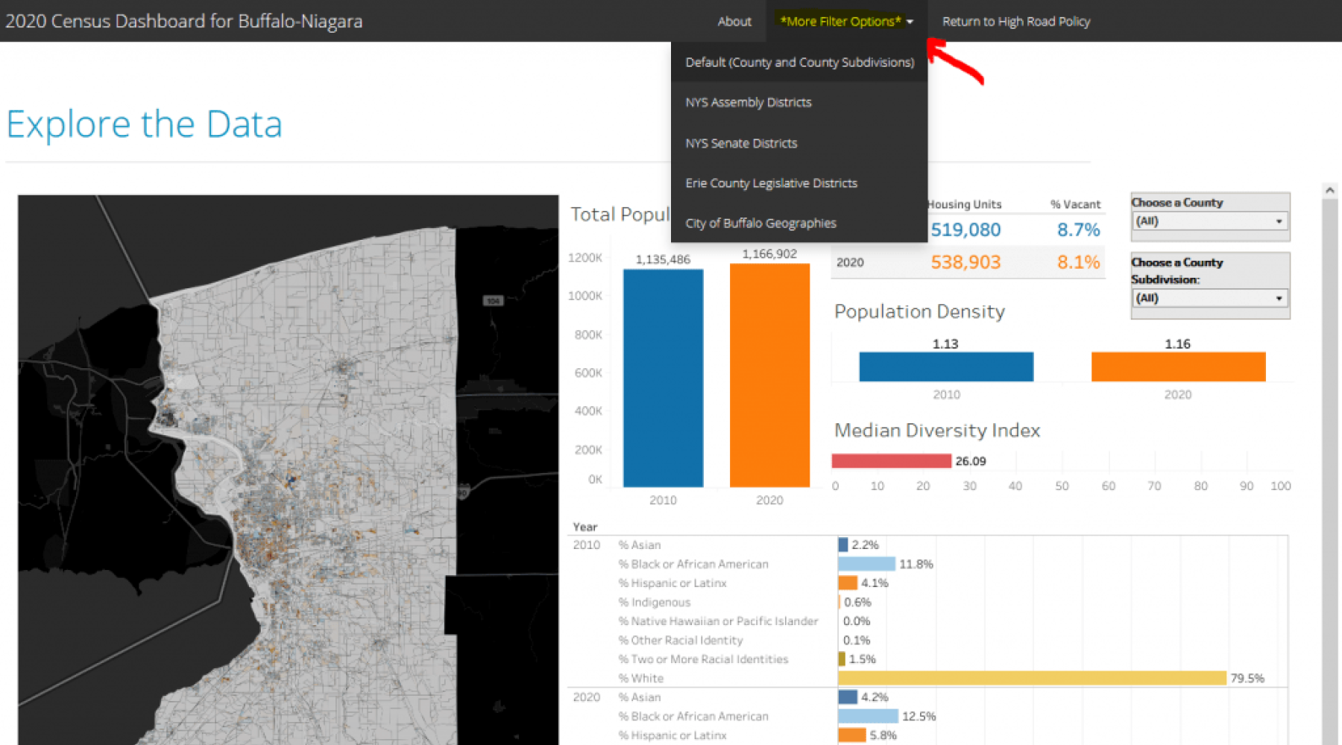Choose NYS Assembly Districts filter
This screenshot has height=745, width=1342.
pos(748,103)
